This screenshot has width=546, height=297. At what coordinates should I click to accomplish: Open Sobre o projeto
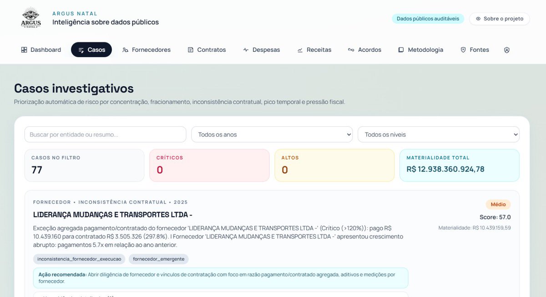500,19
